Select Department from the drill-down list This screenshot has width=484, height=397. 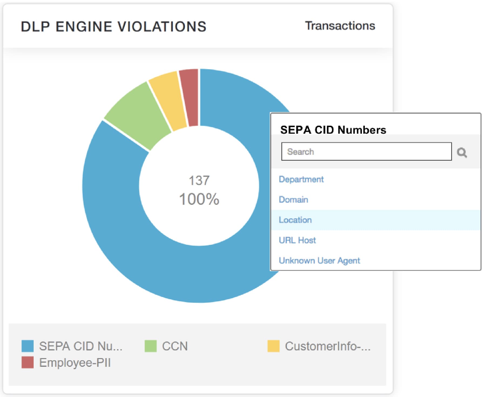point(301,179)
